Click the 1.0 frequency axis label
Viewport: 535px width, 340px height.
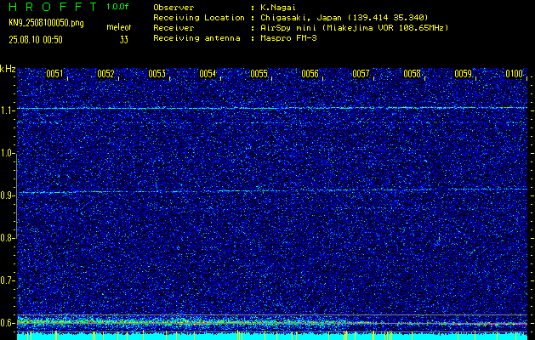(6, 153)
